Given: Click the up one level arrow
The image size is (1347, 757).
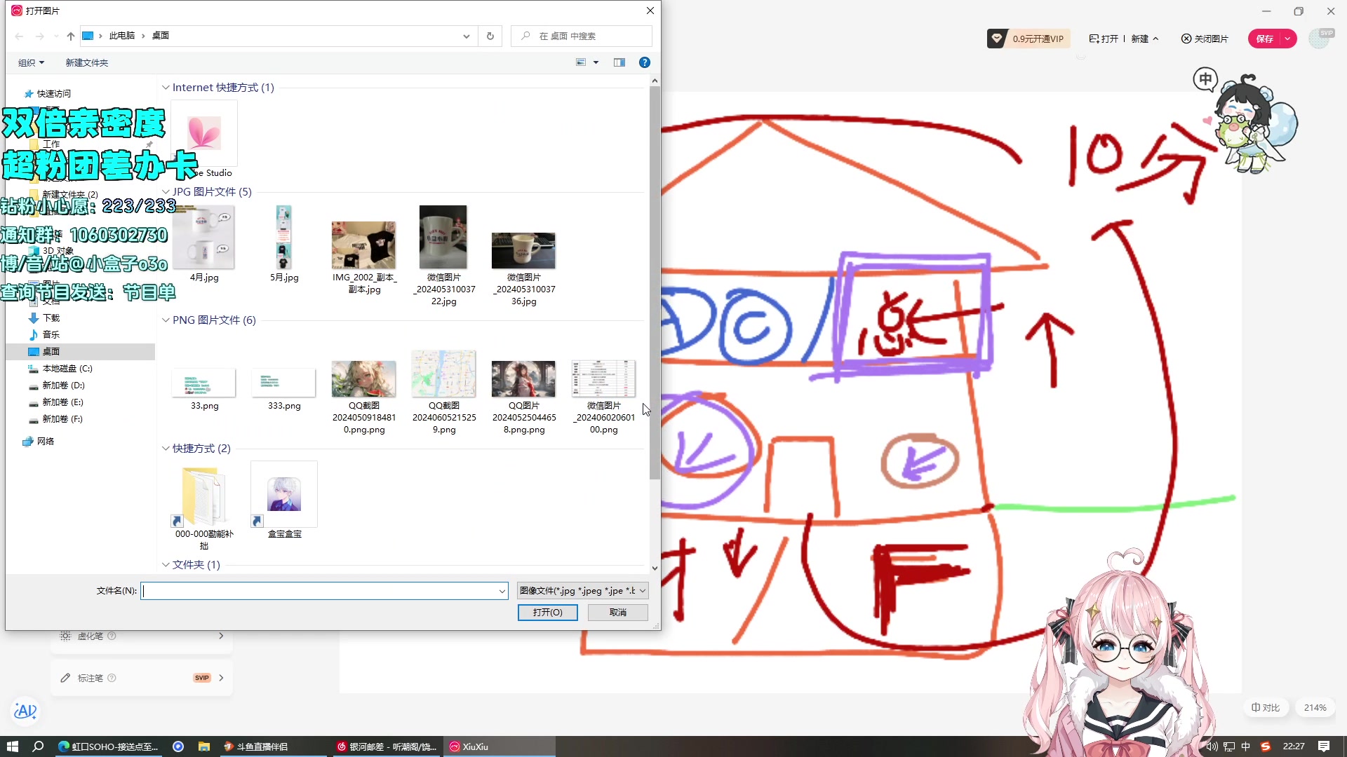Looking at the screenshot, I should pyautogui.click(x=71, y=36).
